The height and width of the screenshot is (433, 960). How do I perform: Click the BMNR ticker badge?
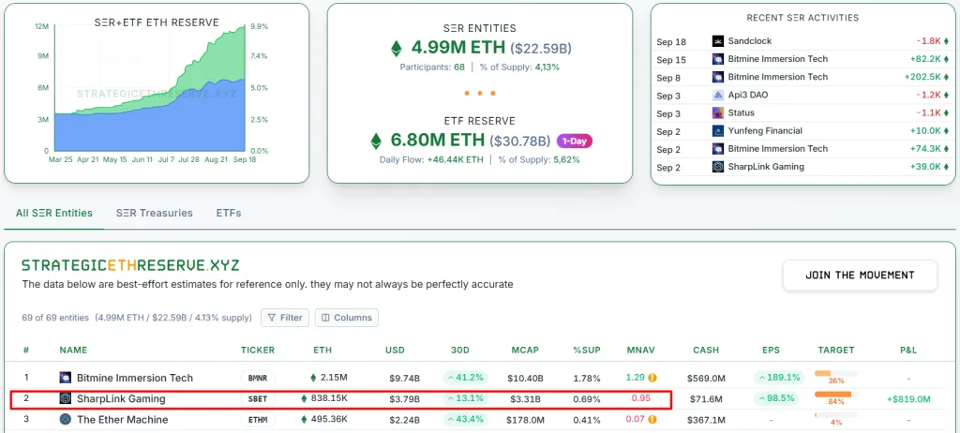pos(257,378)
